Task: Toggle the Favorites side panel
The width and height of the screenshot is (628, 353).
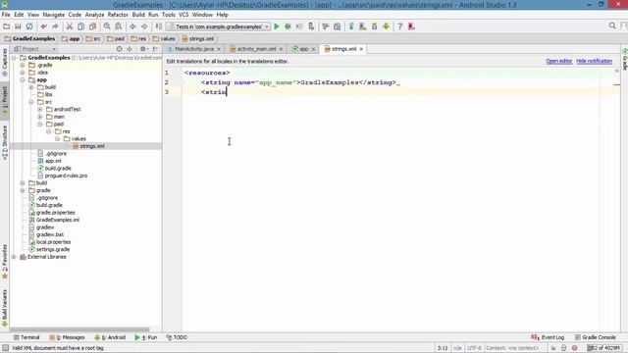Action: (x=5, y=262)
